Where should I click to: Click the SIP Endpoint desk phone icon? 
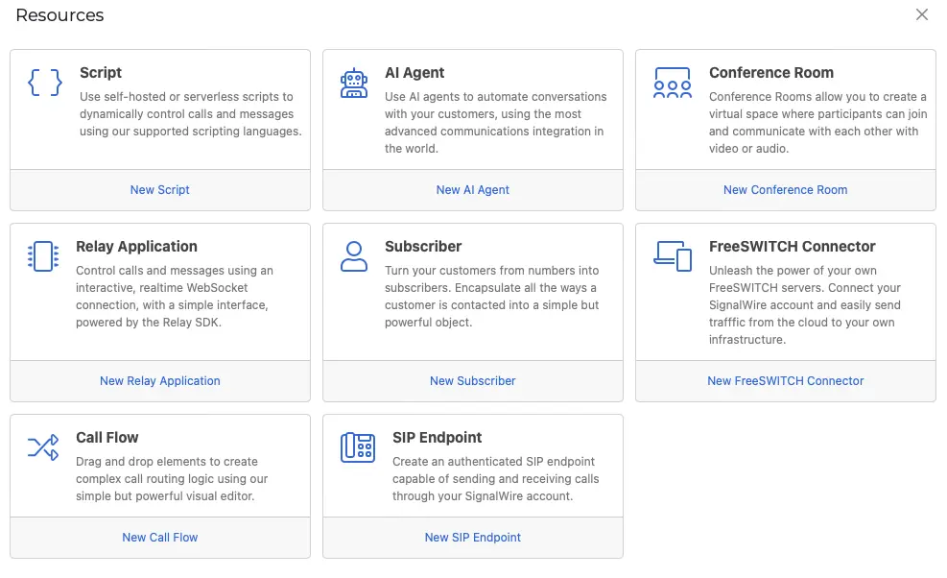[x=358, y=447]
